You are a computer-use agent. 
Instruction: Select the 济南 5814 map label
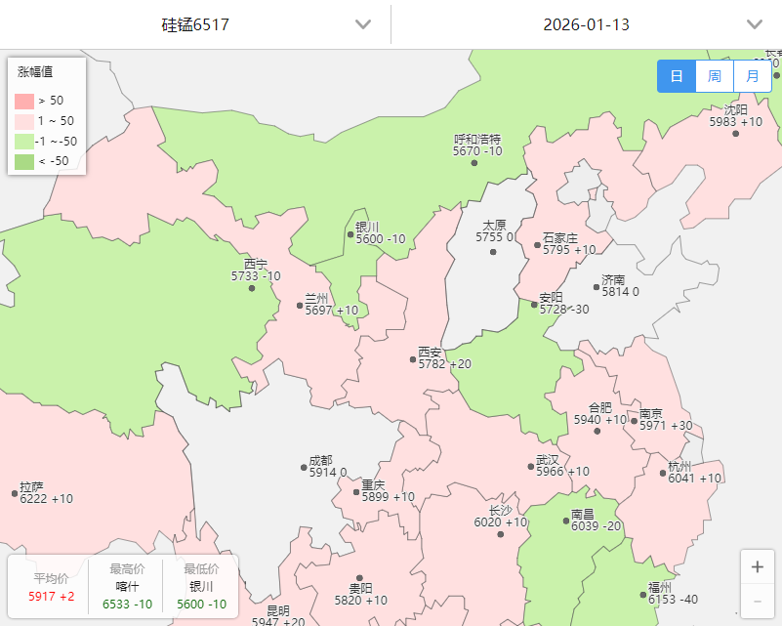(x=620, y=285)
